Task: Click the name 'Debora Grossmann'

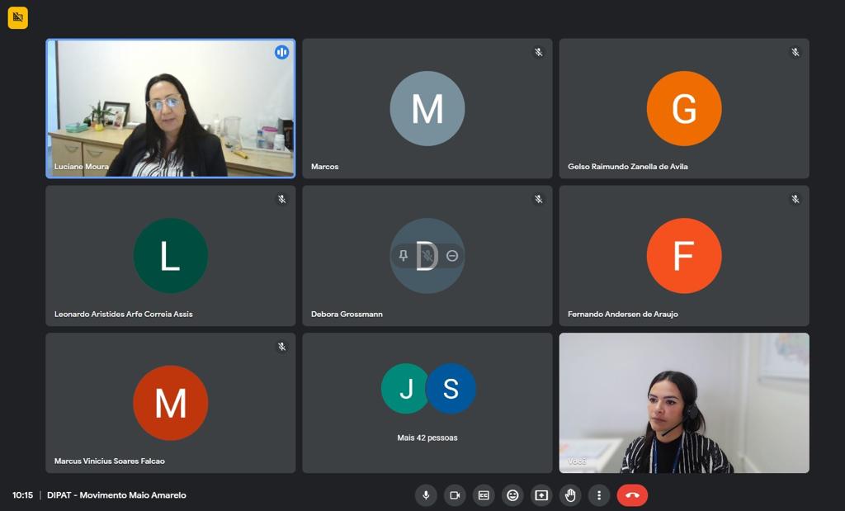Action: [347, 314]
